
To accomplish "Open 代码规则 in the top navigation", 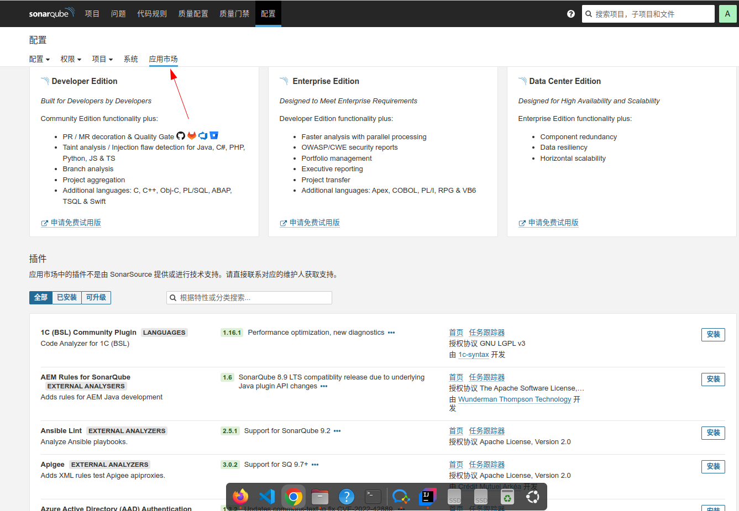I will (x=152, y=14).
